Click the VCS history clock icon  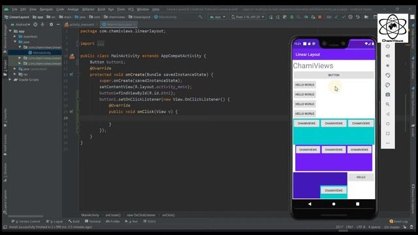(351, 17)
